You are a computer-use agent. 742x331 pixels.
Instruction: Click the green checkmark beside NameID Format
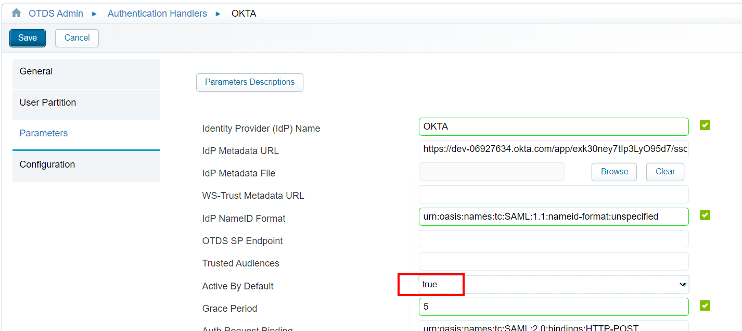coord(705,215)
